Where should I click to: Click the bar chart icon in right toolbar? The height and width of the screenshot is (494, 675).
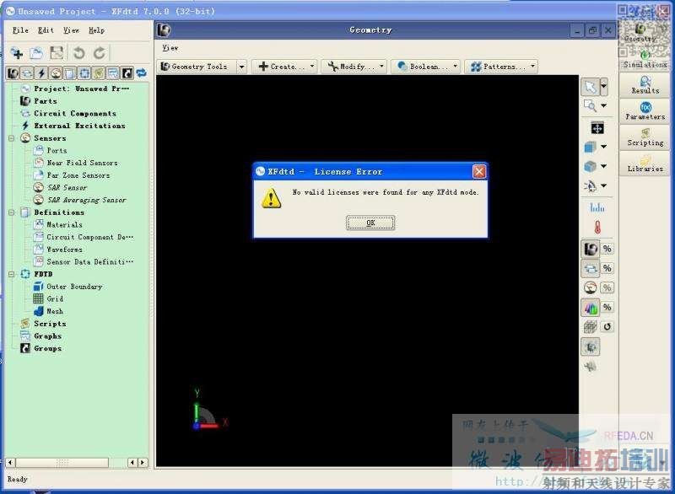coord(597,207)
